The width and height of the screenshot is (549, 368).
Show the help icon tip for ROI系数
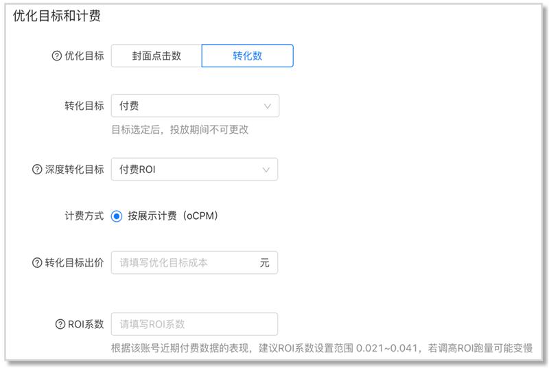click(x=60, y=324)
